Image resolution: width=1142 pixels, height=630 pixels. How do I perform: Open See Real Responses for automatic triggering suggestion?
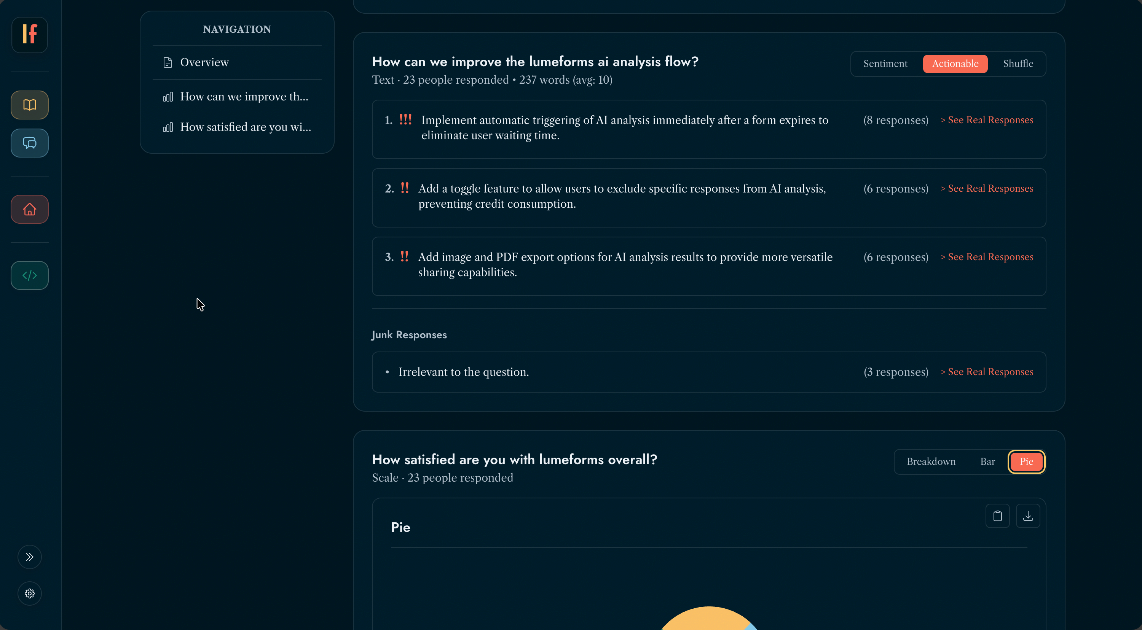(x=987, y=119)
